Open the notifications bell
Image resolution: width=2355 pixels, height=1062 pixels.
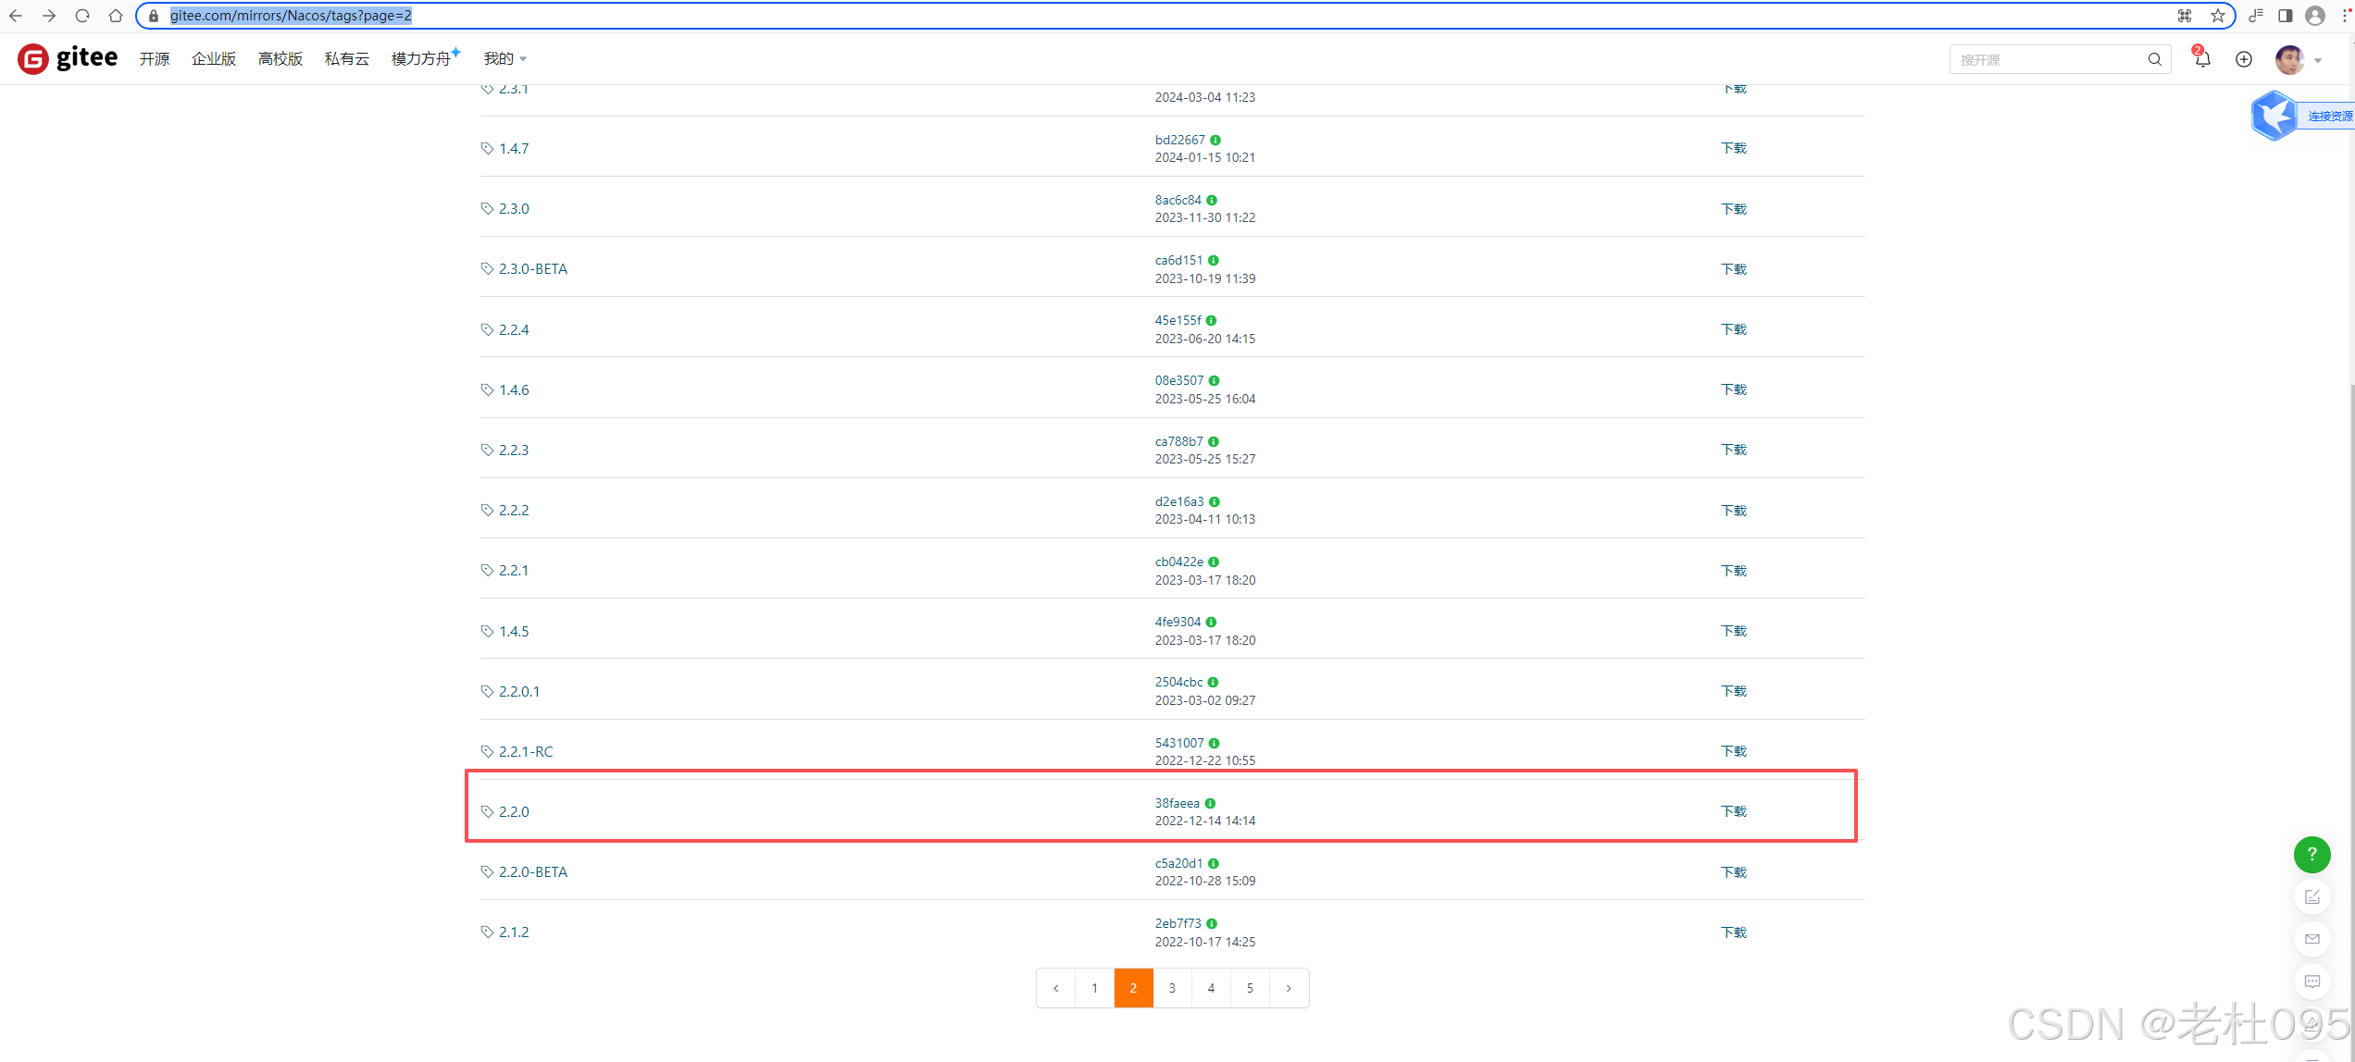tap(2202, 59)
